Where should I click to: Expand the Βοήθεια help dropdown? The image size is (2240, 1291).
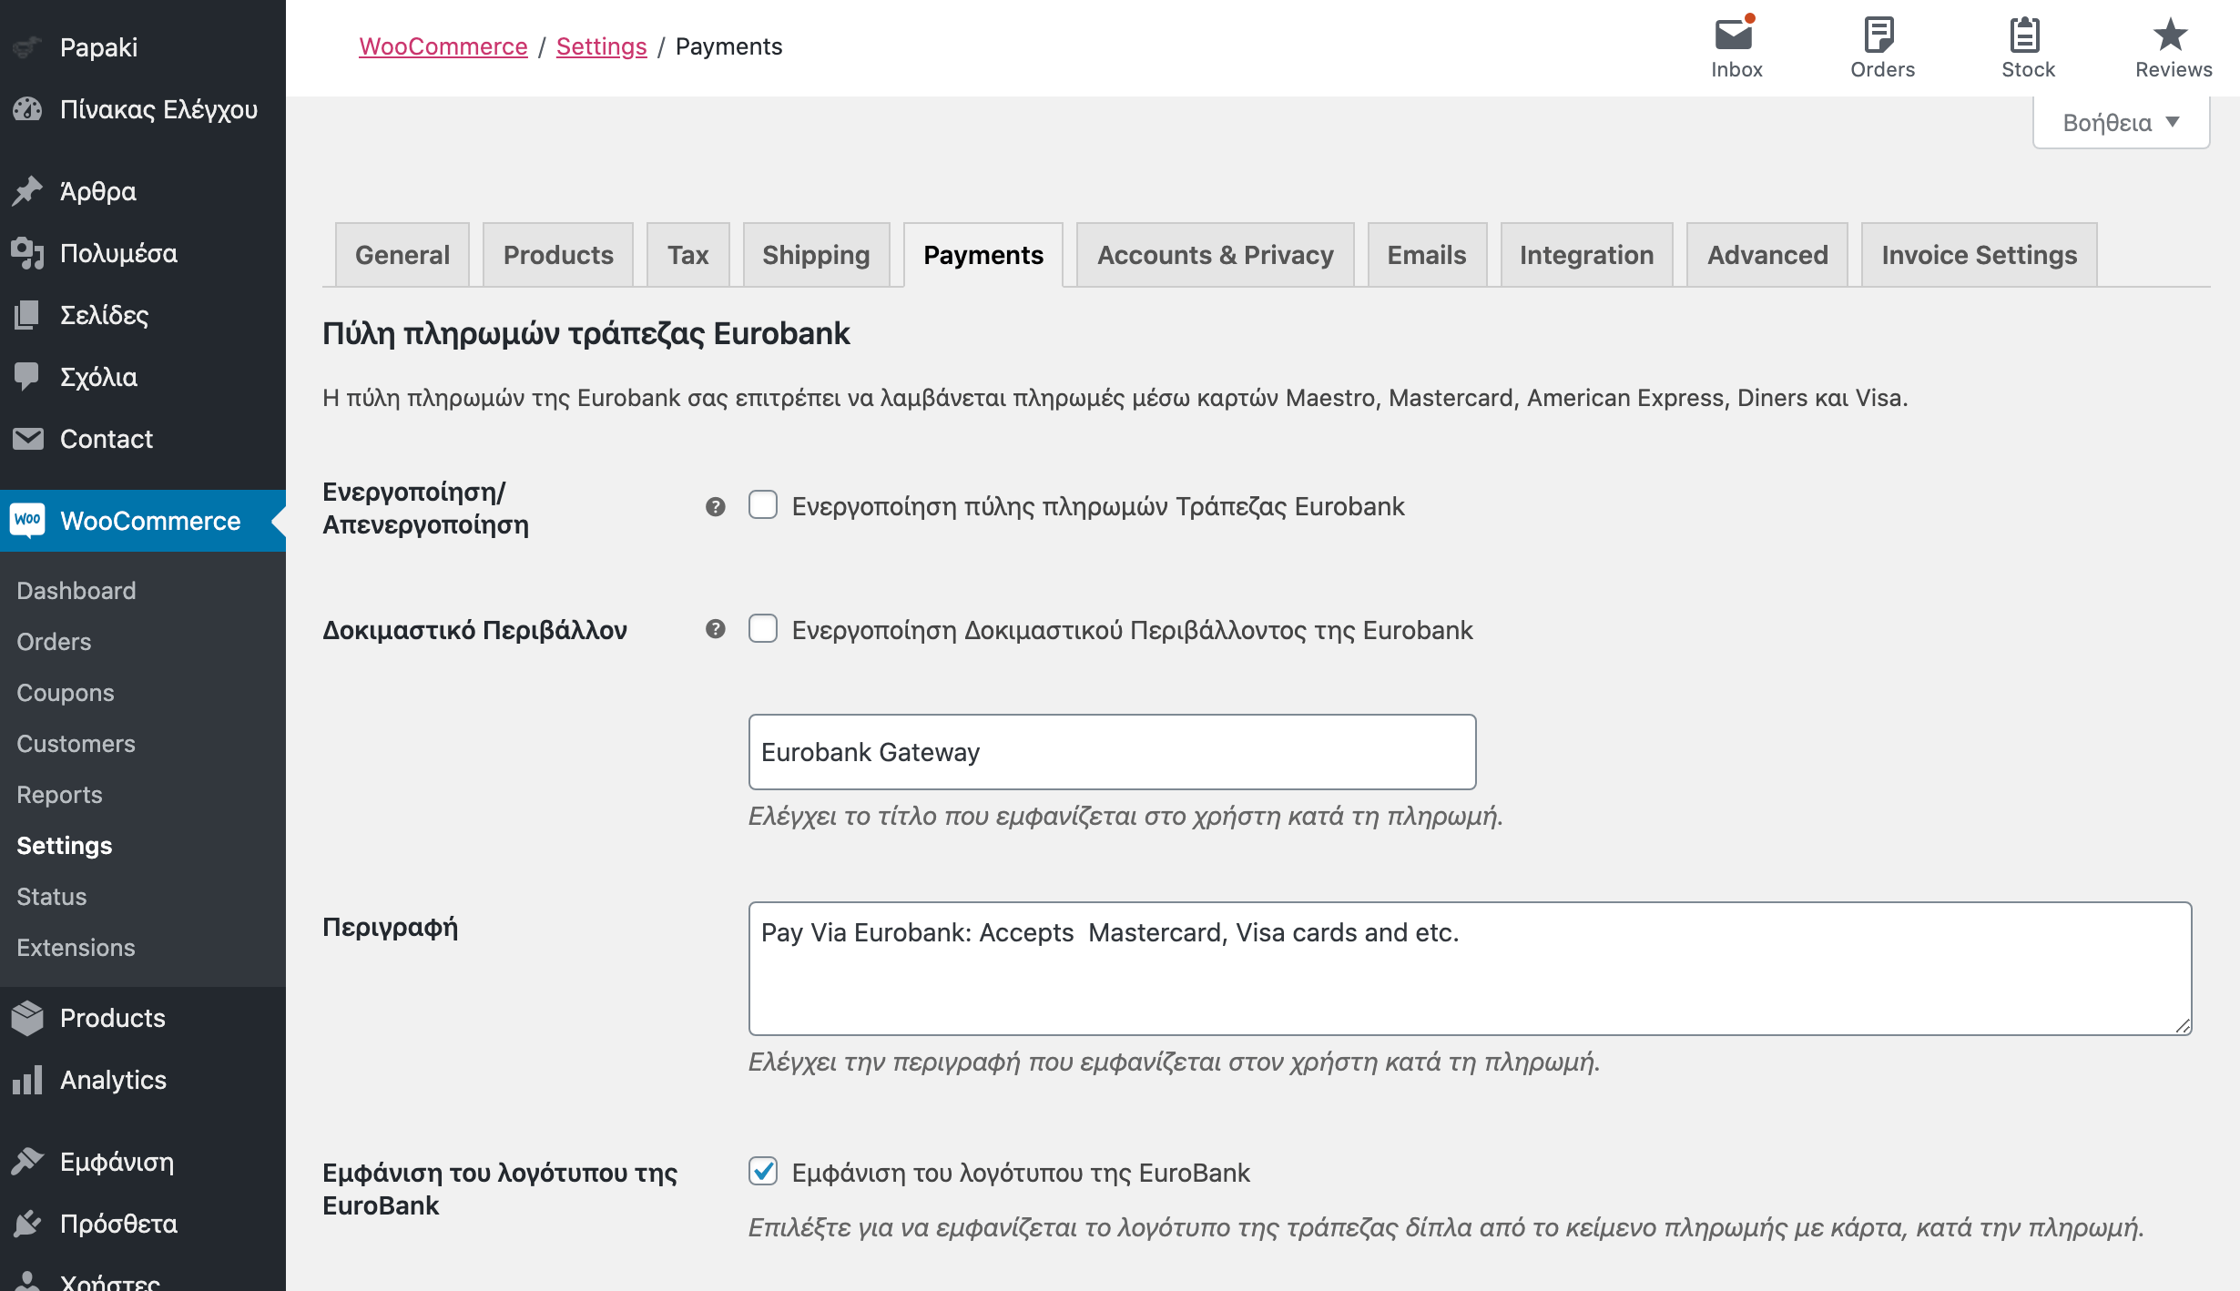tap(2121, 123)
